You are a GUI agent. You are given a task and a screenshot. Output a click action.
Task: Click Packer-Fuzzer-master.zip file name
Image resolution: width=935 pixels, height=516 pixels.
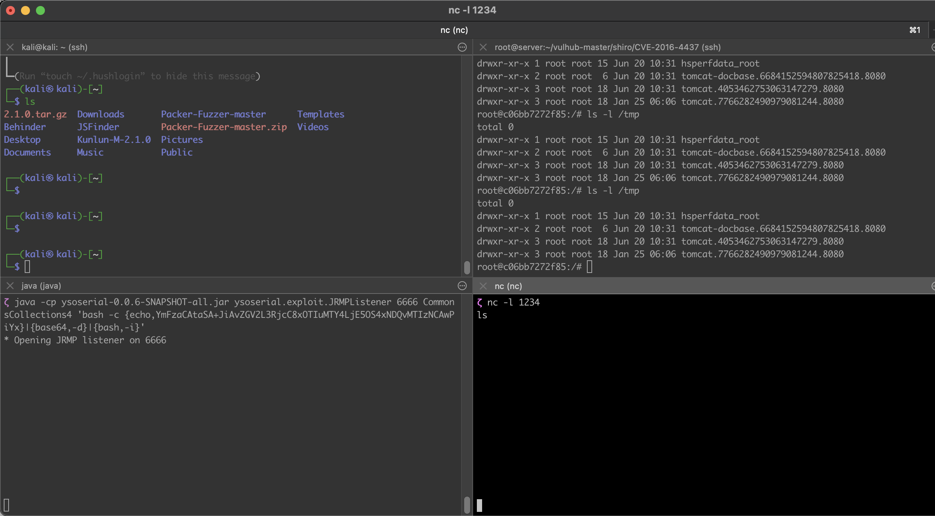click(224, 127)
